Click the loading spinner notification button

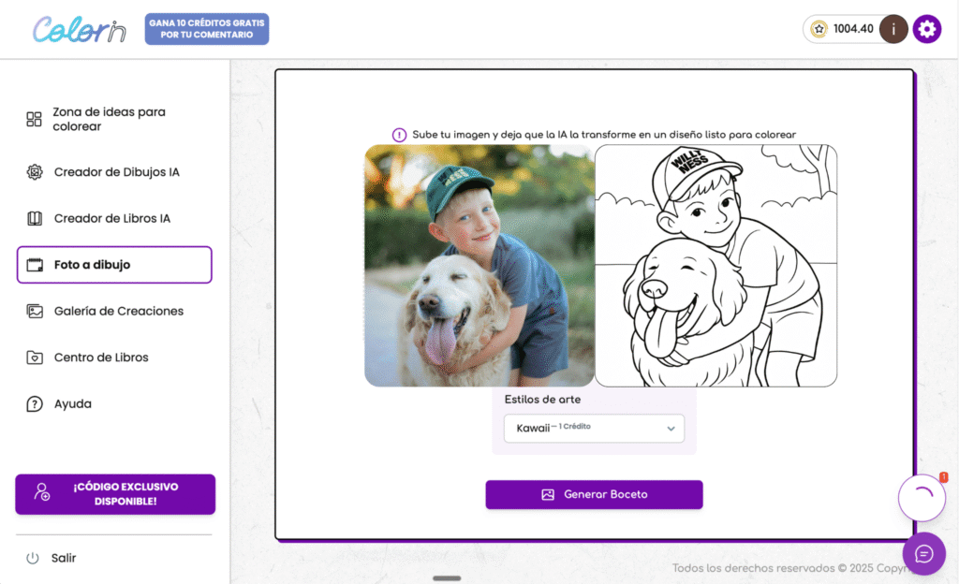[x=922, y=498]
